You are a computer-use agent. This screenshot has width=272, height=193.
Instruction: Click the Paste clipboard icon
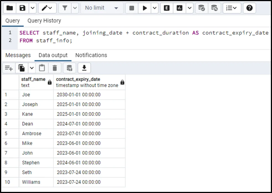point(42,68)
